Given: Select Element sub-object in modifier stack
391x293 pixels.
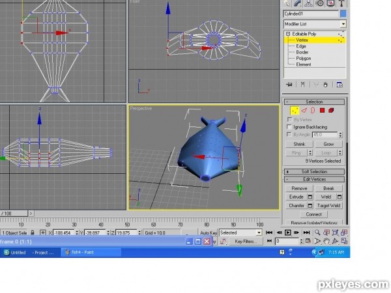Looking at the screenshot, I should click(x=304, y=64).
